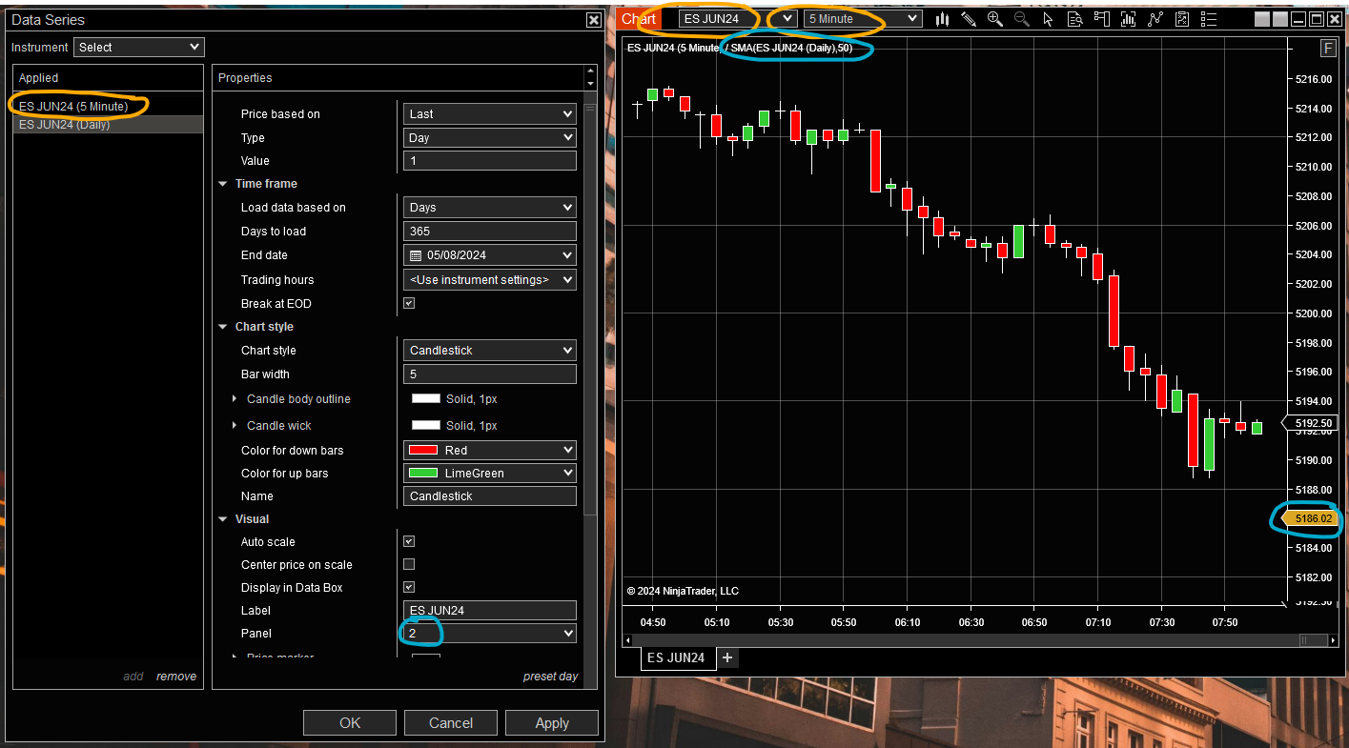Screen dimensions: 1349x748
Task: Collapse the Visual section
Action: click(223, 519)
